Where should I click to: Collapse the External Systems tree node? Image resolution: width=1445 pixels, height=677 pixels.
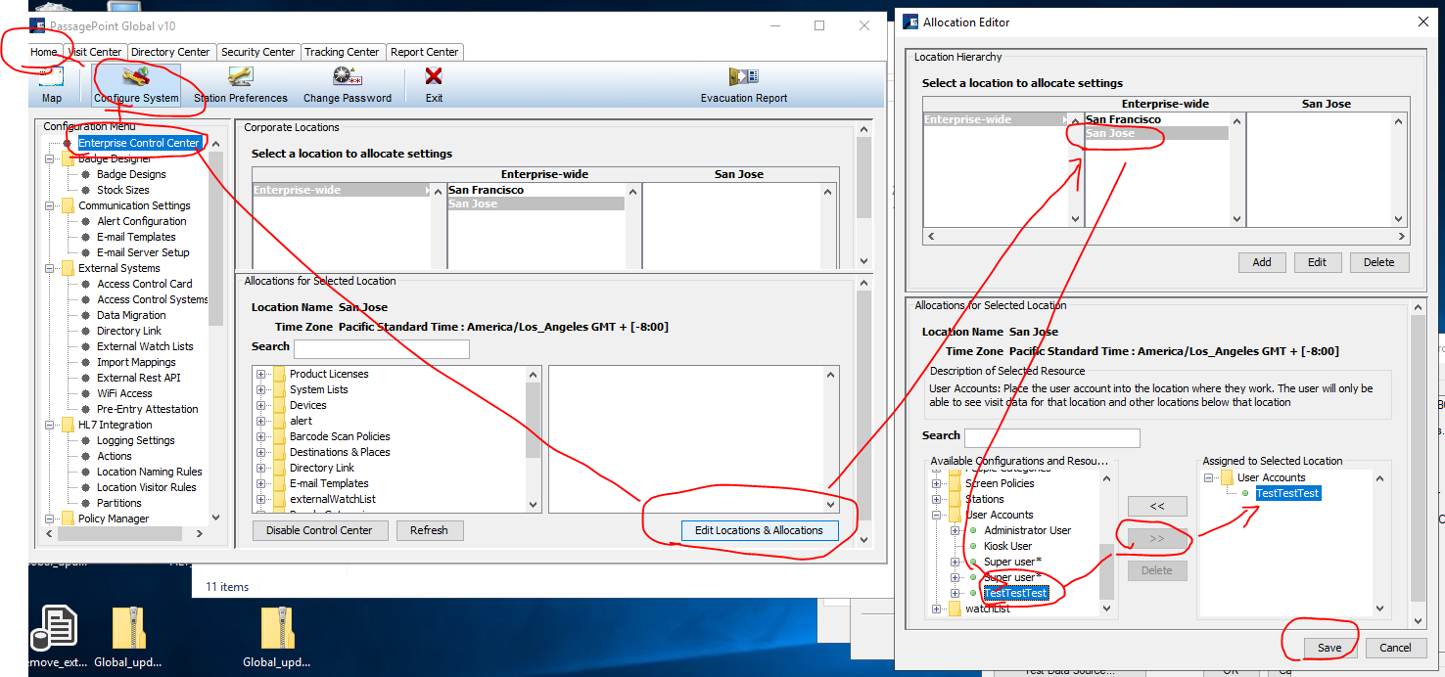[x=50, y=268]
